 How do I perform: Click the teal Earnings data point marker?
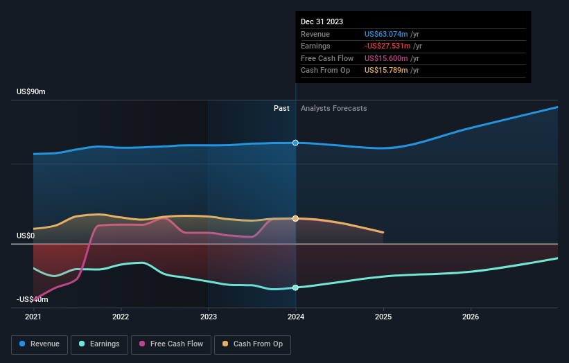pos(295,287)
